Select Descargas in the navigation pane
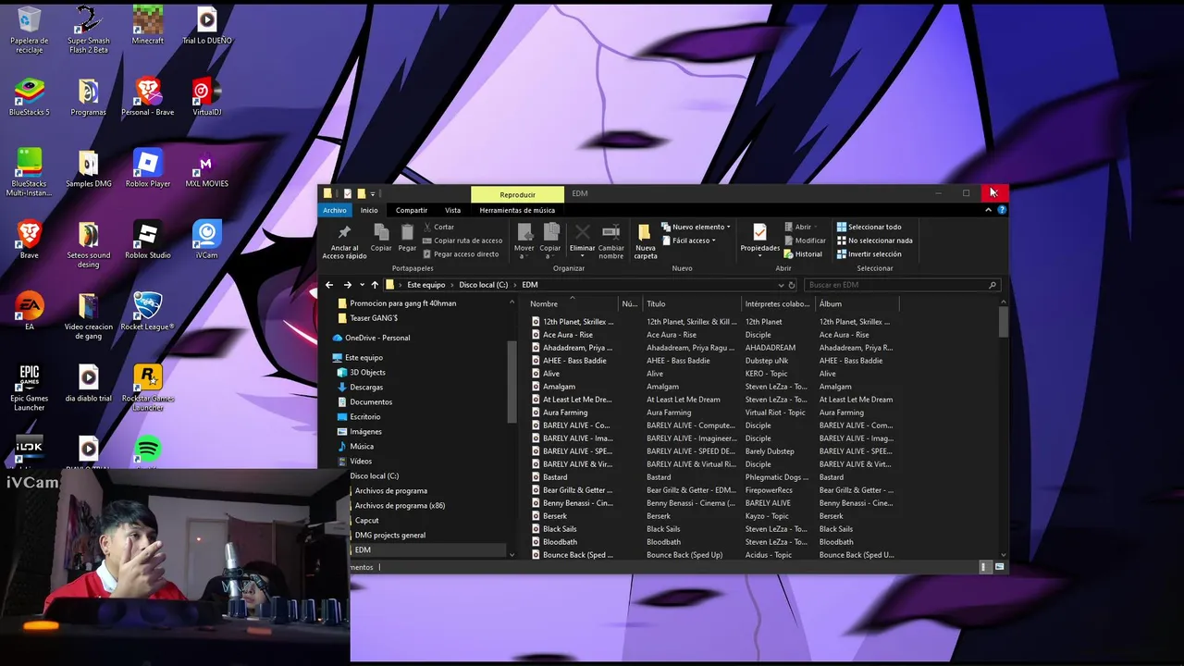 (x=366, y=387)
